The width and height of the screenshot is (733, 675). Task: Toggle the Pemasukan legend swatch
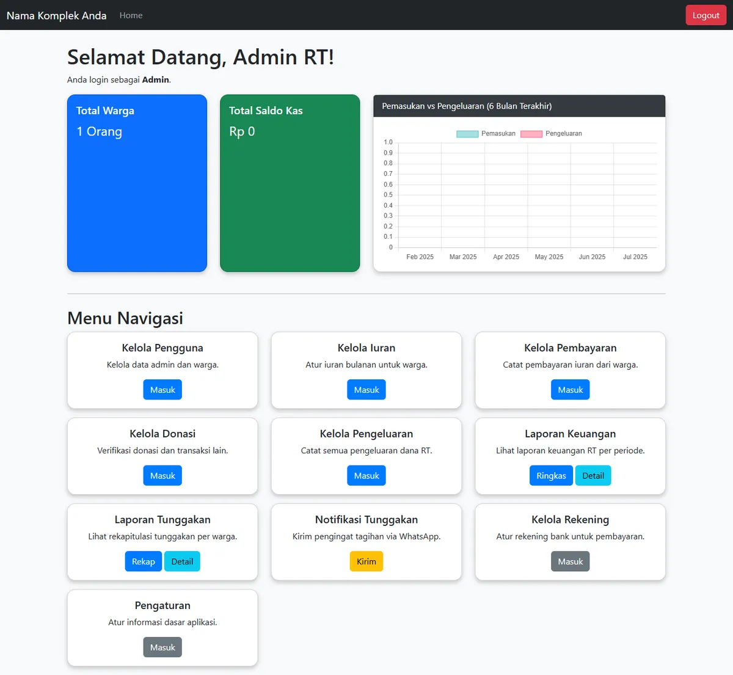tap(467, 134)
